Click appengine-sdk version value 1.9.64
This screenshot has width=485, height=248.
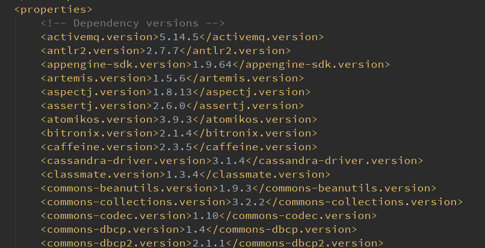[212, 64]
